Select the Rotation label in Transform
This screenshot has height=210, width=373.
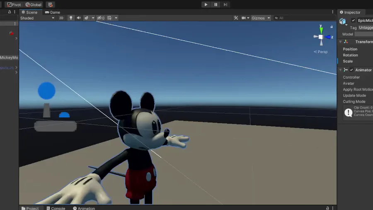(x=350, y=55)
